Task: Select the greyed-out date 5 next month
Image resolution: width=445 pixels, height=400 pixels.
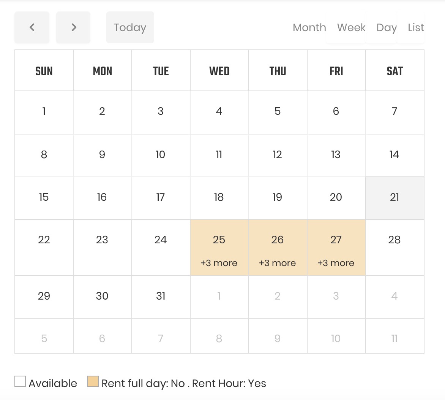Action: tap(44, 338)
